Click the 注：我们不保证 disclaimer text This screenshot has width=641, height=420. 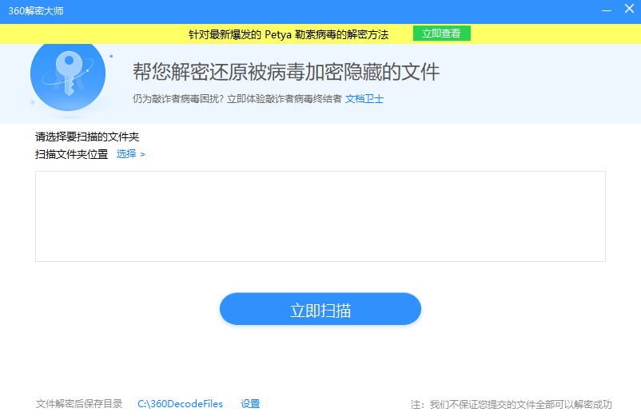click(511, 405)
